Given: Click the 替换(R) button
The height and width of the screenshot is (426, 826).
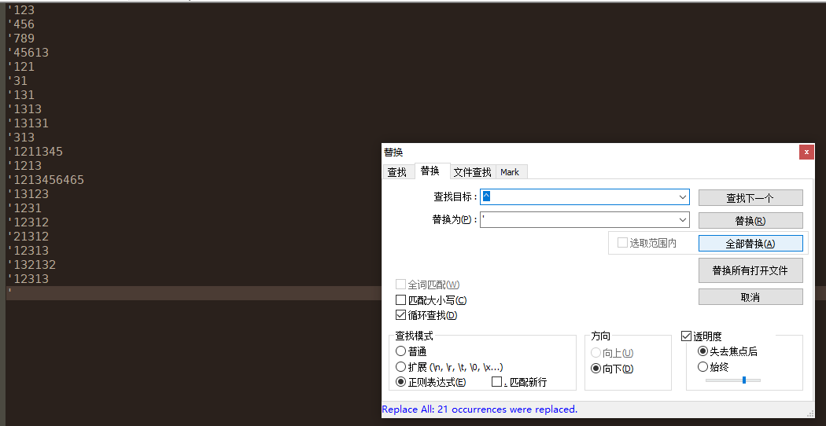Looking at the screenshot, I should tap(750, 221).
